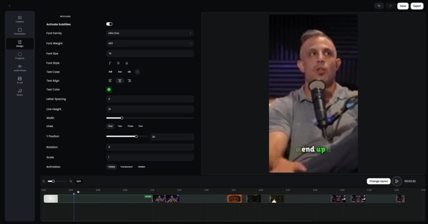Click the Width slider handle
428x224 pixels.
pos(122,118)
